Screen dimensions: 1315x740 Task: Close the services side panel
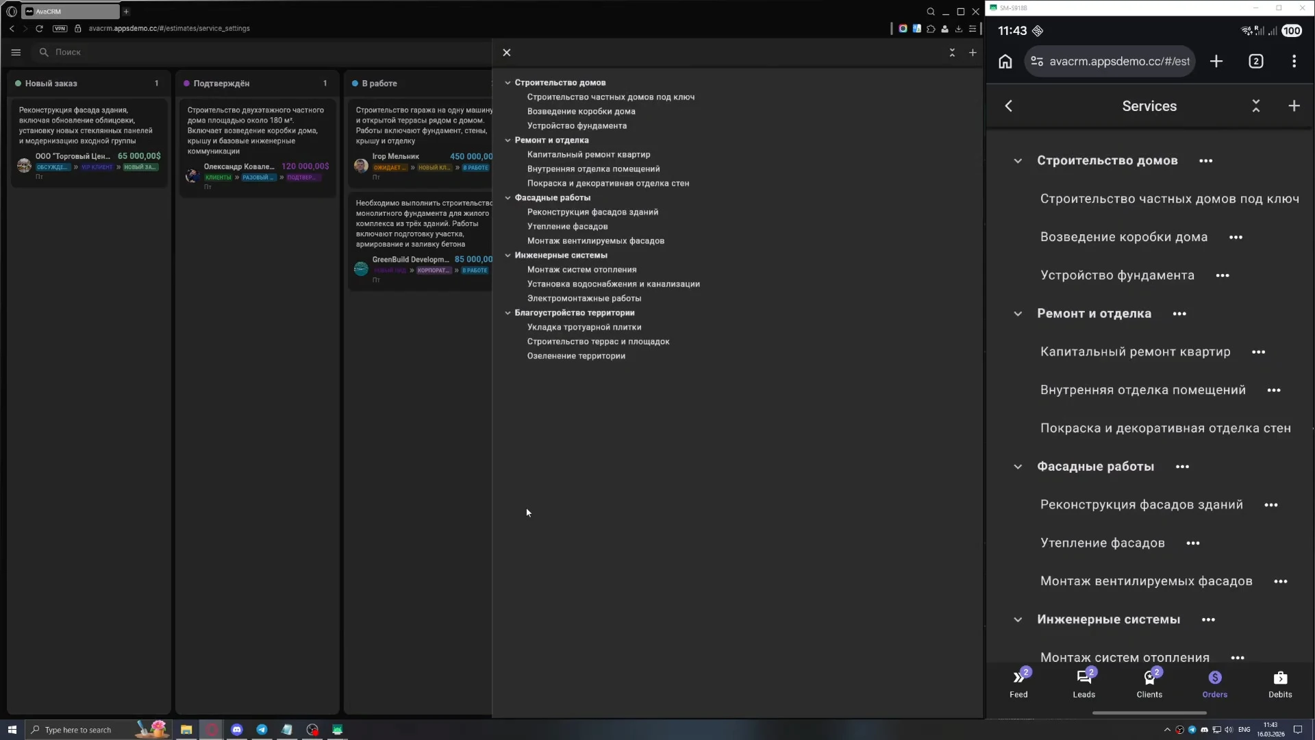click(507, 53)
